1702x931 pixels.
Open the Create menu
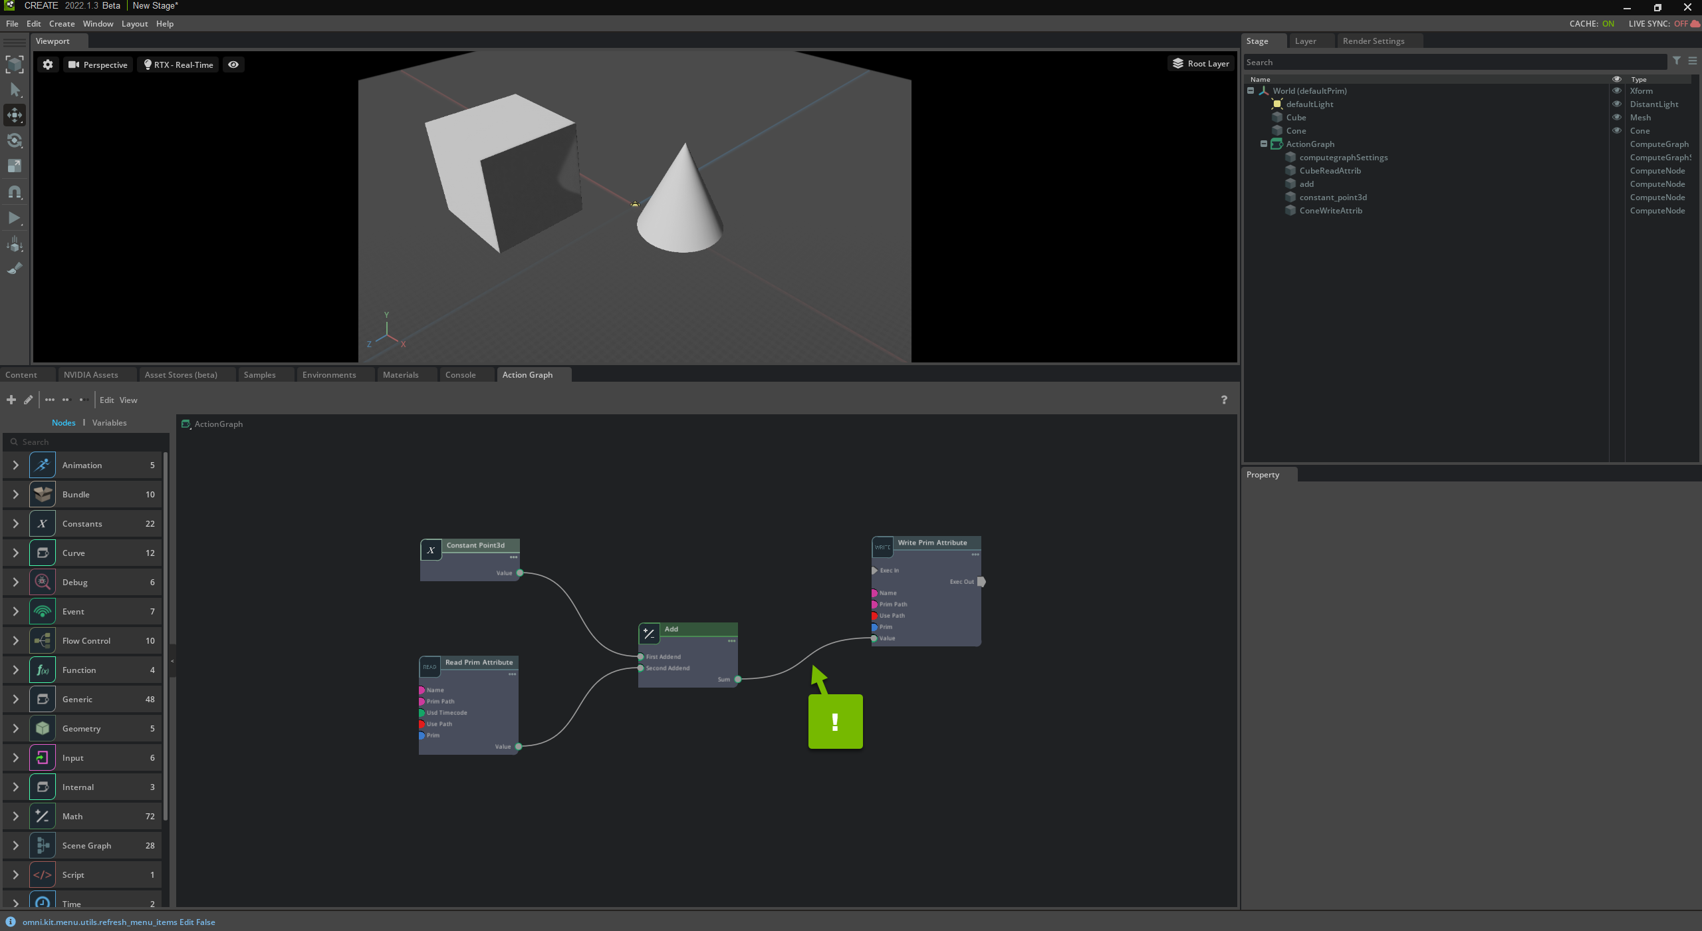point(62,23)
